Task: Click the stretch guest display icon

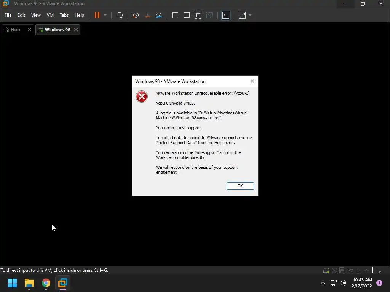Action: [x=242, y=15]
